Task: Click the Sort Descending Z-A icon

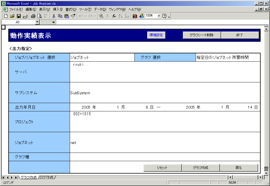Action: click(127, 16)
